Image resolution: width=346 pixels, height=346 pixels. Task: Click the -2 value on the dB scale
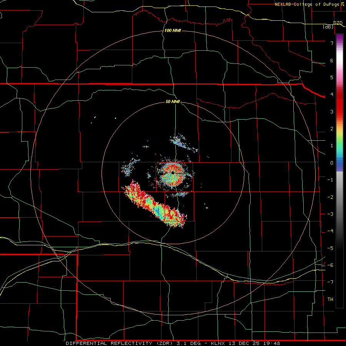point(330,197)
